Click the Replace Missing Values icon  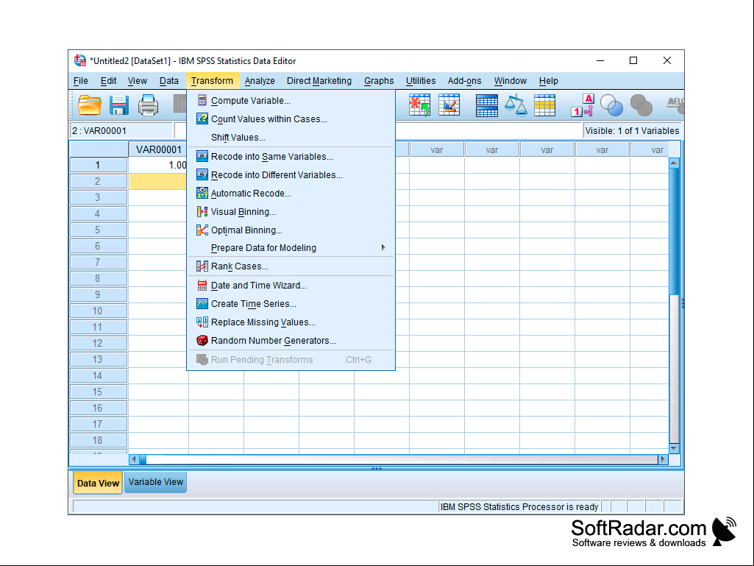[x=202, y=322]
